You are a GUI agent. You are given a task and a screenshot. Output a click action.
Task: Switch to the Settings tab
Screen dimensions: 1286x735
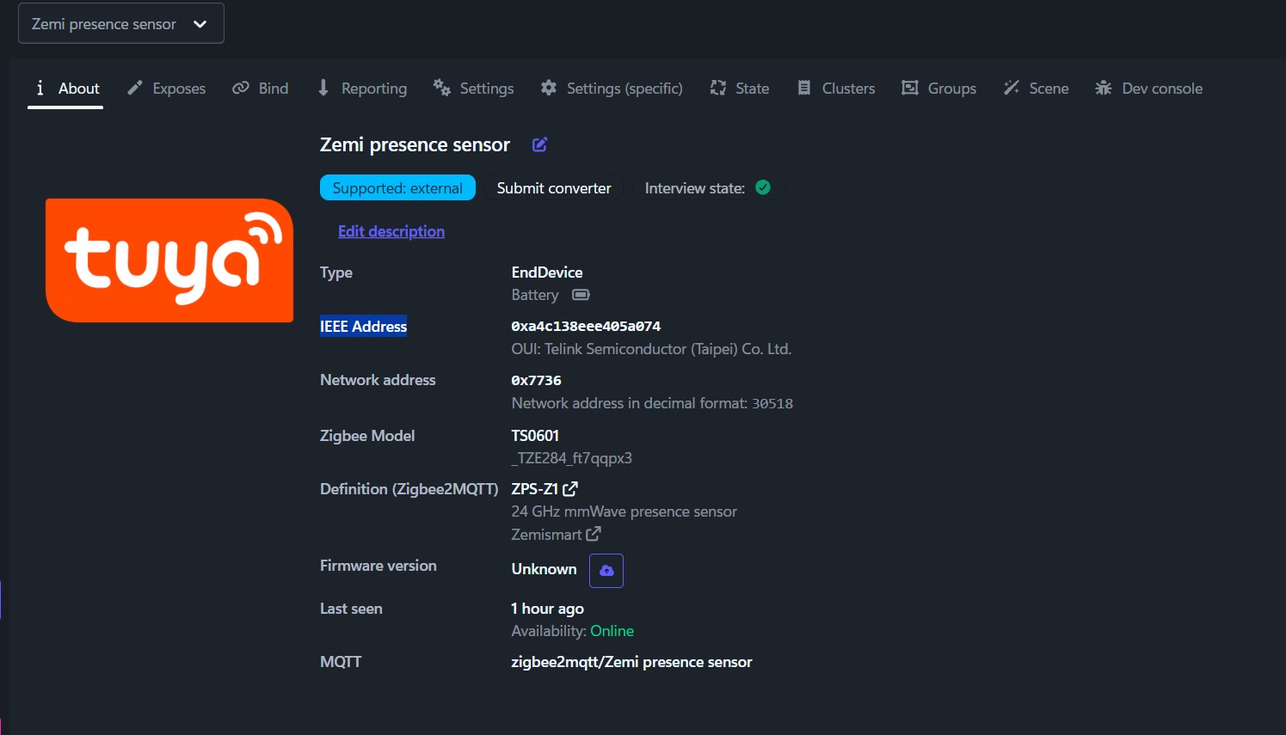pyautogui.click(x=474, y=89)
